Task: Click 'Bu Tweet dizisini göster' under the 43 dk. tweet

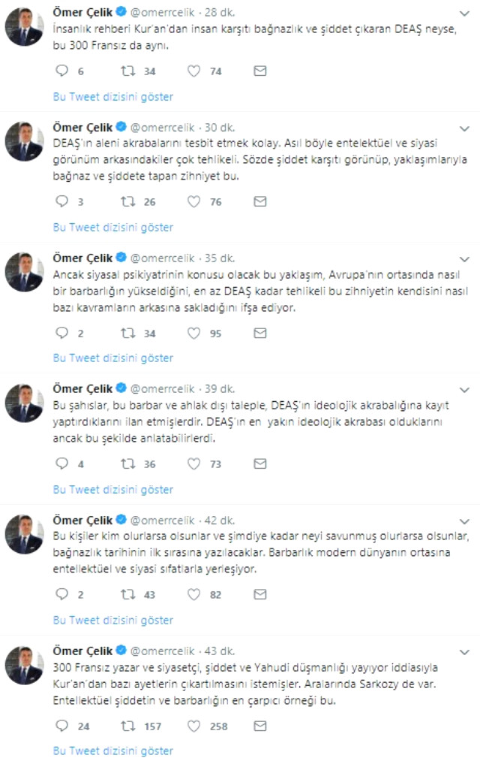Action: (x=112, y=750)
